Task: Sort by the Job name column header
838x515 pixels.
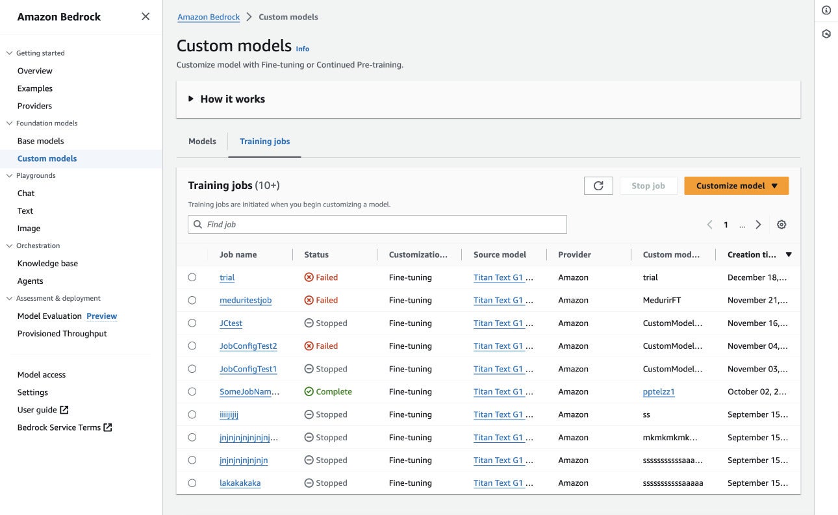Action: click(x=238, y=255)
